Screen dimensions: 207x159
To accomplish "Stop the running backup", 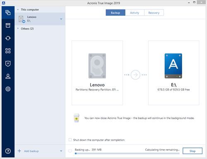I will click(x=193, y=151).
